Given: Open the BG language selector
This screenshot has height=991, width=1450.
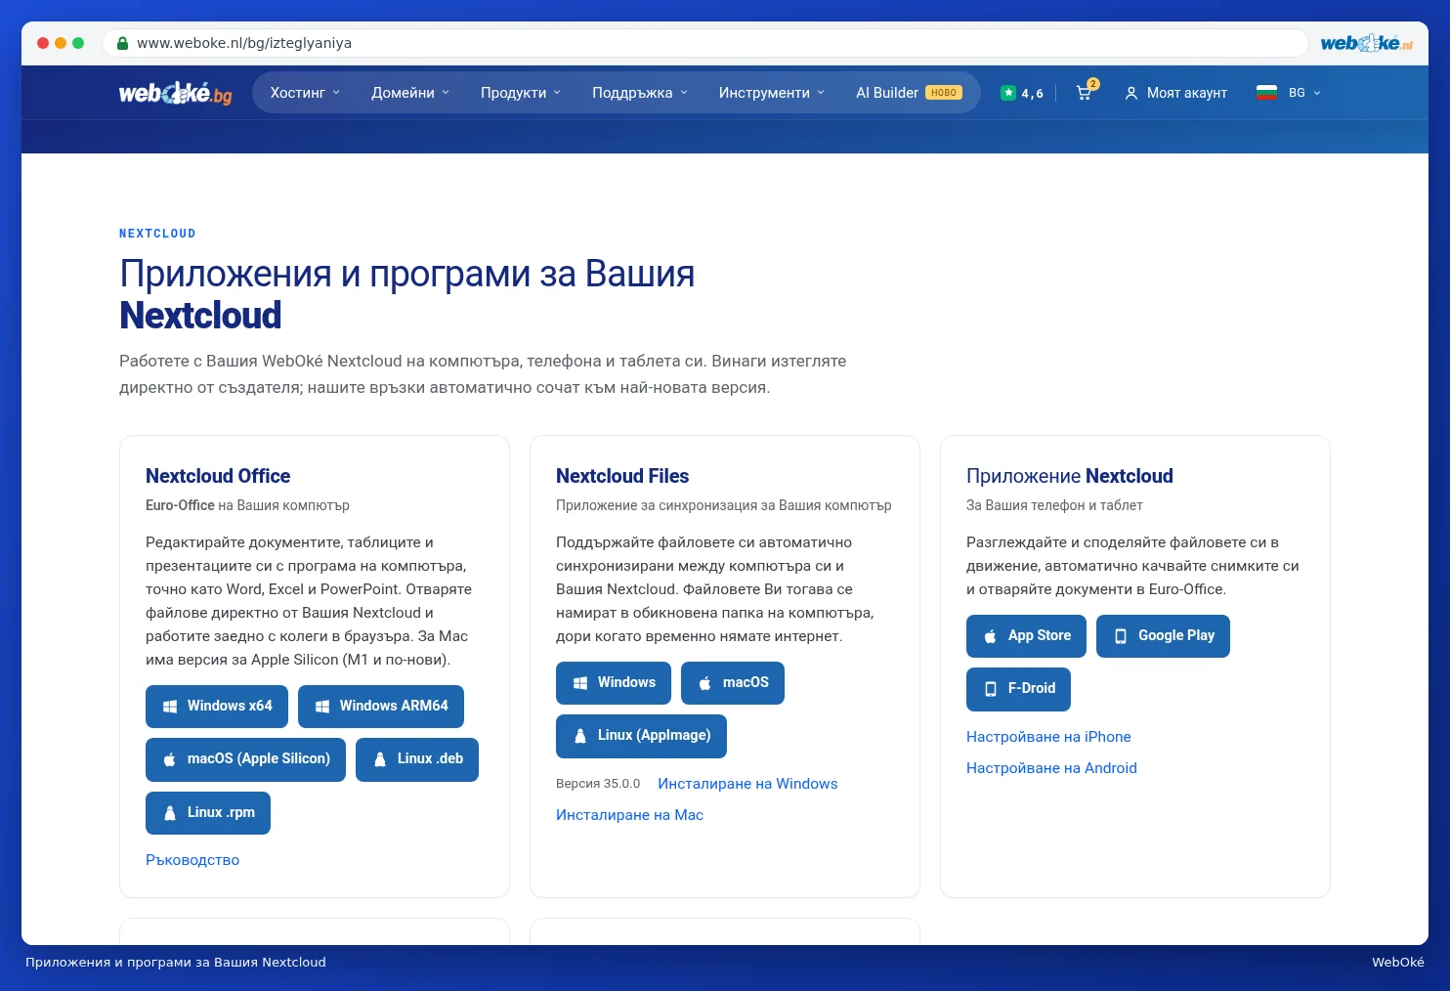Looking at the screenshot, I should 1304,93.
